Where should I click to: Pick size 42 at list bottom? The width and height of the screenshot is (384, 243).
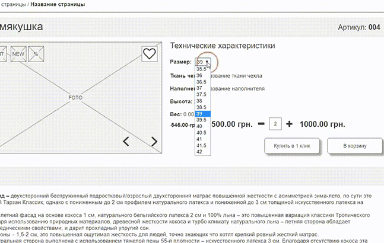click(202, 152)
